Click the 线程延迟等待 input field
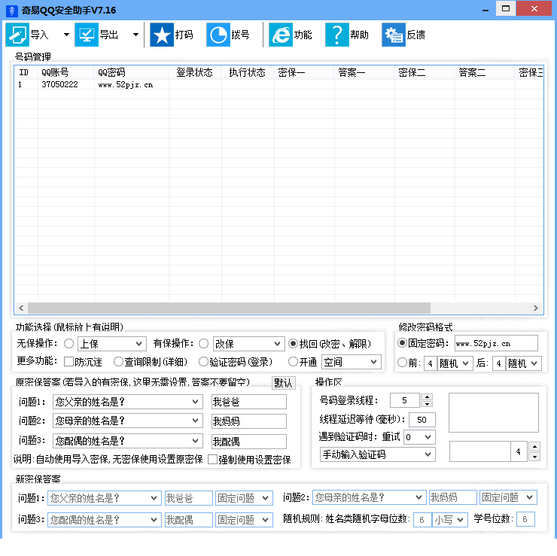 422,420
